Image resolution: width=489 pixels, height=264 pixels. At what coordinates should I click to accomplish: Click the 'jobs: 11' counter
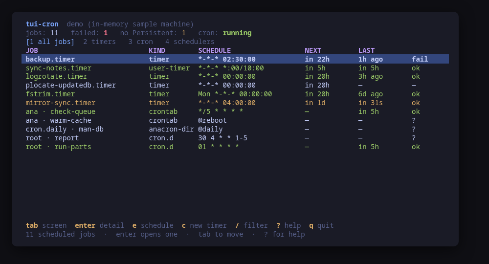point(42,33)
